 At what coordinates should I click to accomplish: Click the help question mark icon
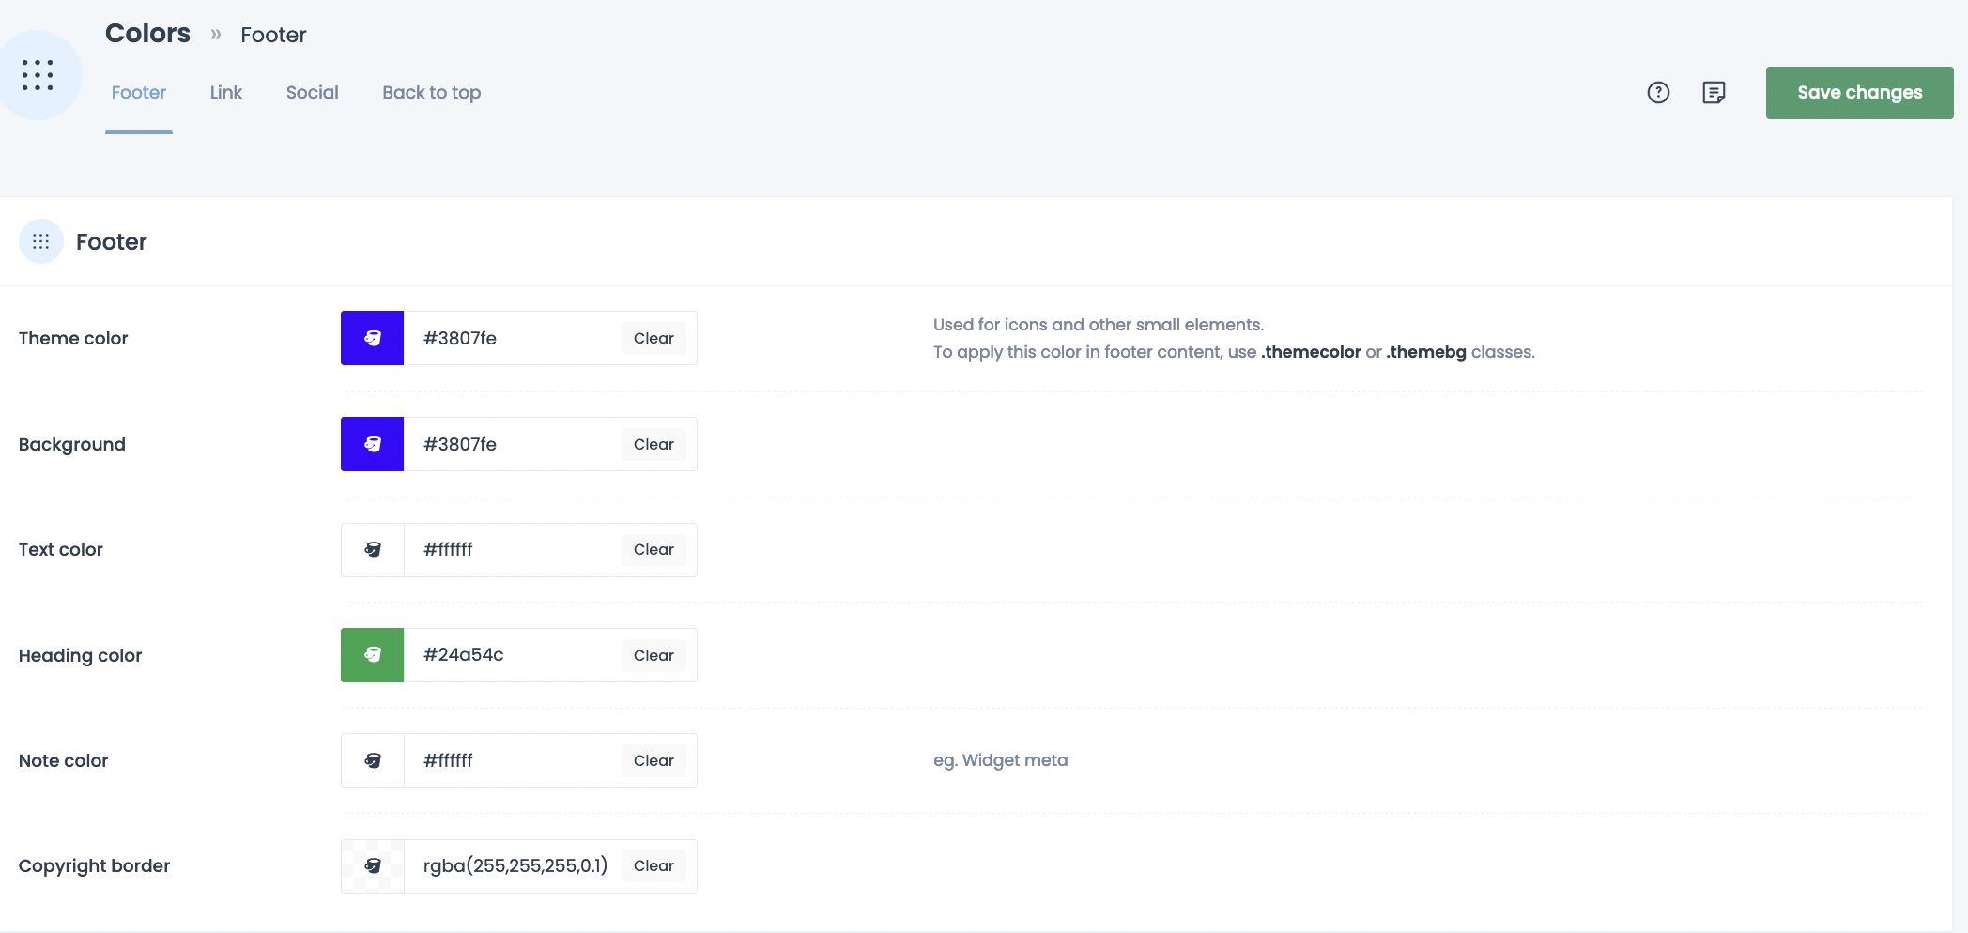coord(1658,92)
